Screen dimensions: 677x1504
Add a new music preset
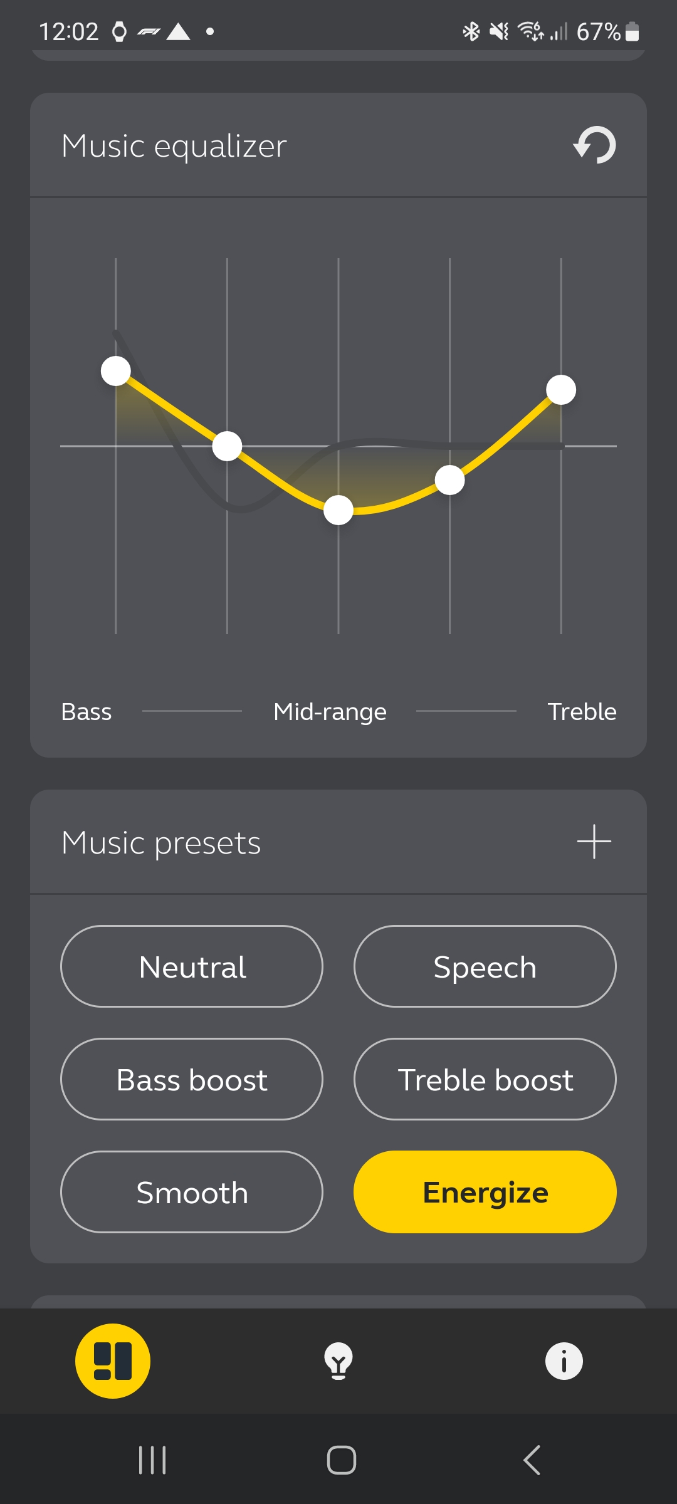coord(594,842)
